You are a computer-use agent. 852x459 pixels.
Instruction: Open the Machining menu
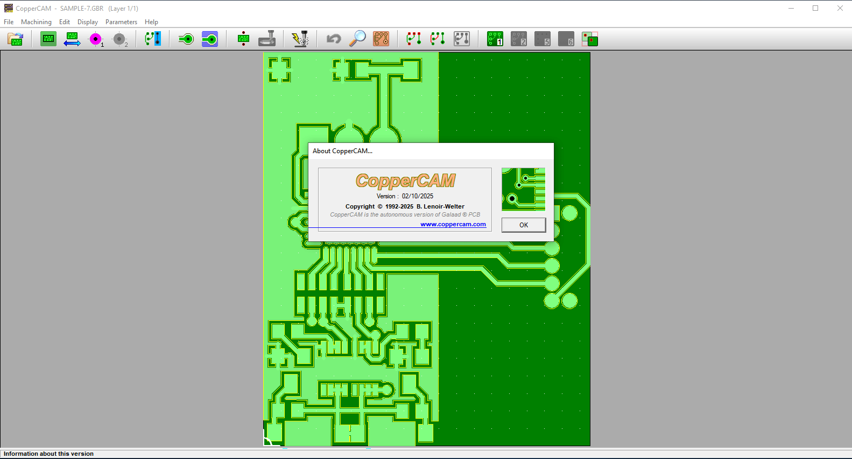pyautogui.click(x=36, y=22)
